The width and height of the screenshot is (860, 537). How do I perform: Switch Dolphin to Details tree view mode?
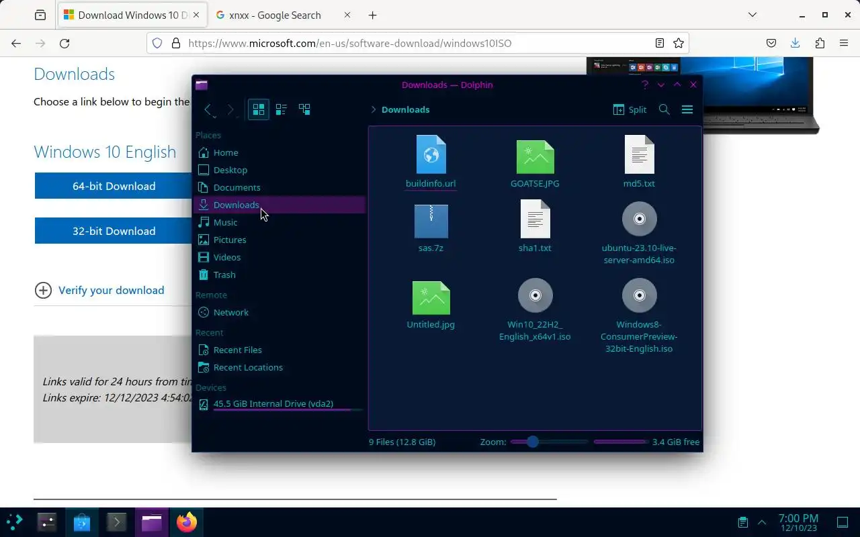[x=304, y=109]
